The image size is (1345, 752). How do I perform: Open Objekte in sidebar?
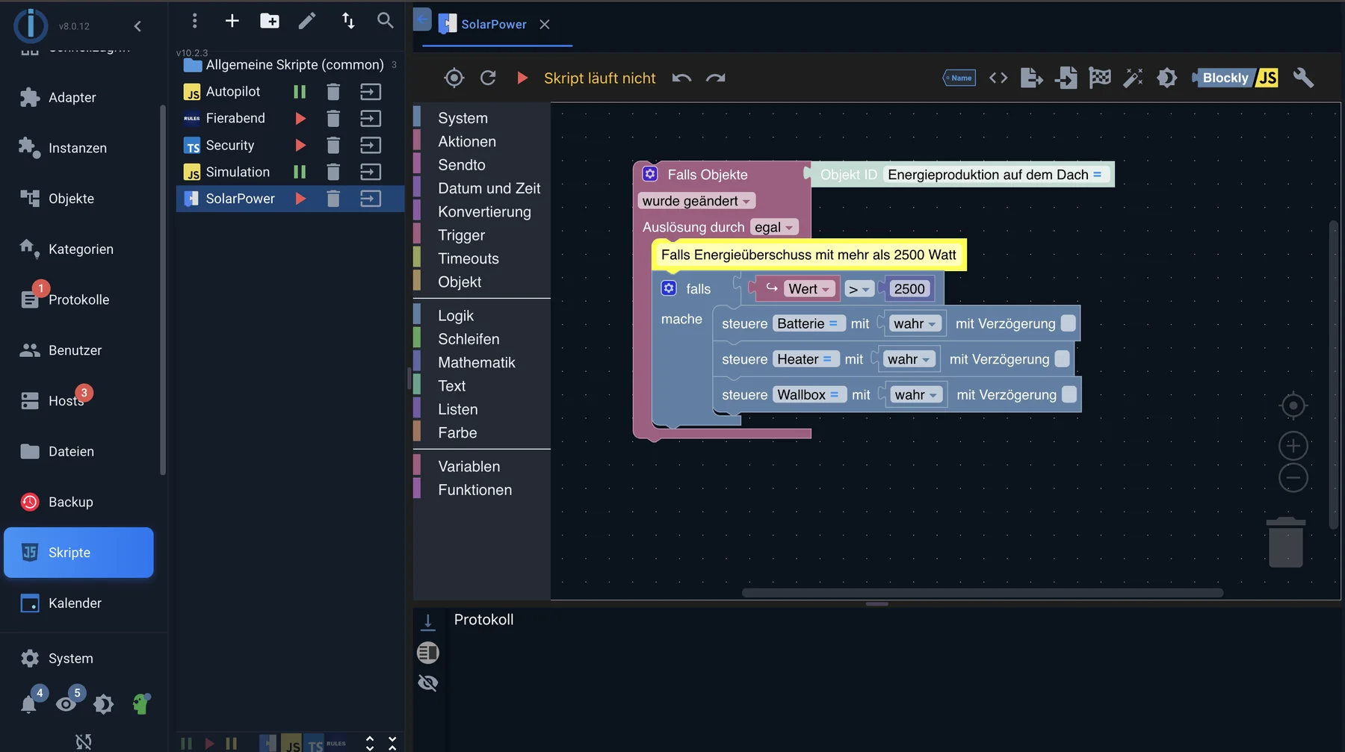78,199
